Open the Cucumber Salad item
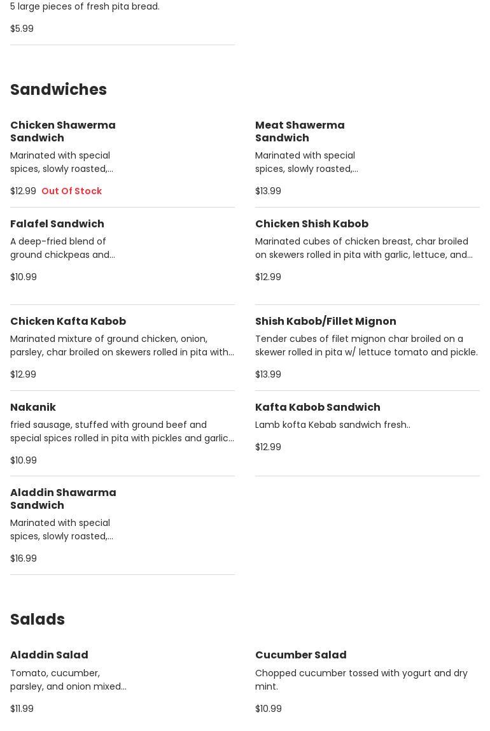490x731 pixels. 301,655
